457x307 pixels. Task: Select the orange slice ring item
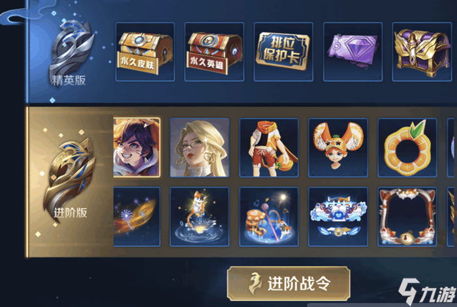407,147
